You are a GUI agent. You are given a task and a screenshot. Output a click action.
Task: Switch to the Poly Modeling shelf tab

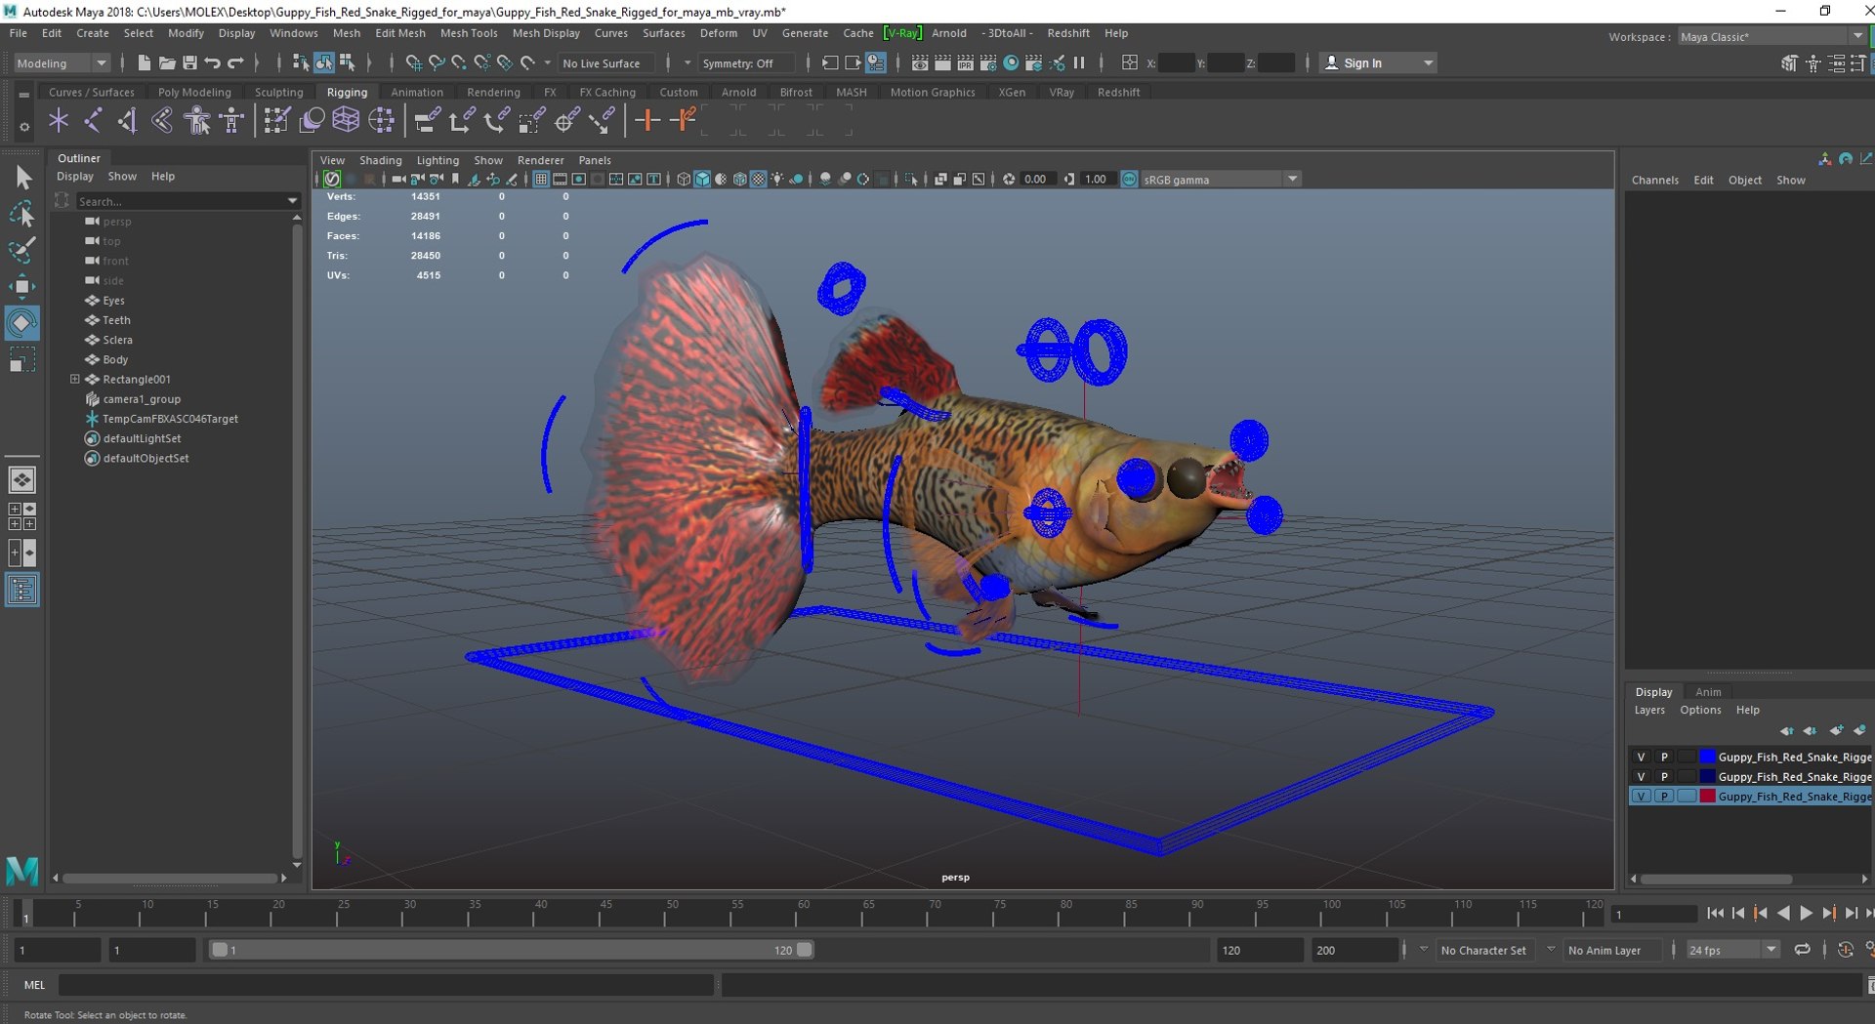pos(194,92)
